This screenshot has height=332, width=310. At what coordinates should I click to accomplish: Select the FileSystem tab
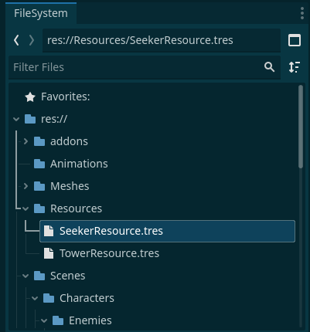(41, 13)
